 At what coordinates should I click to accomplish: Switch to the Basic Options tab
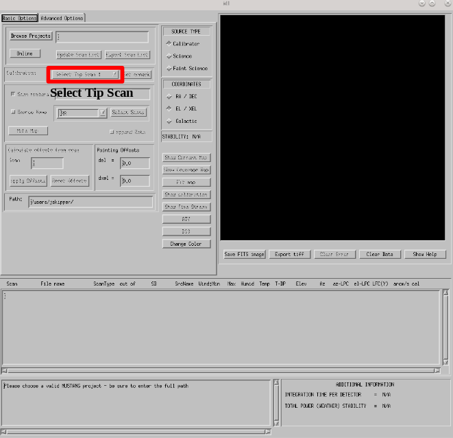[20, 19]
